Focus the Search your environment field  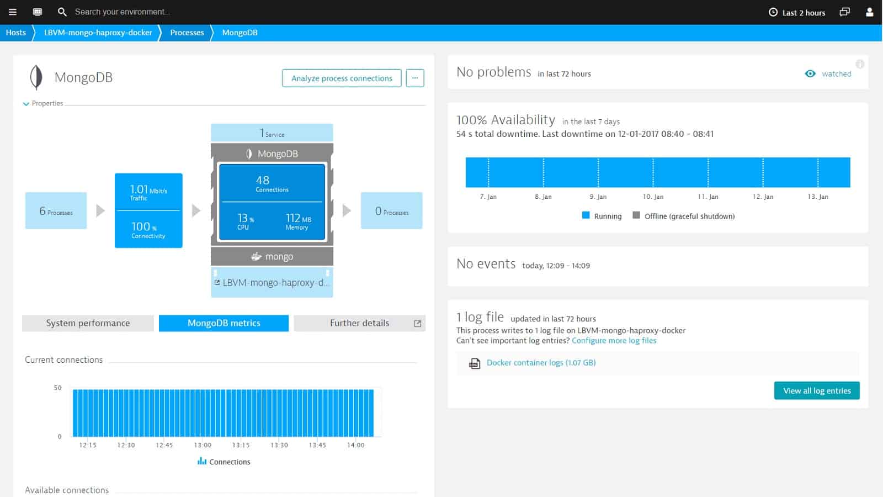(123, 12)
